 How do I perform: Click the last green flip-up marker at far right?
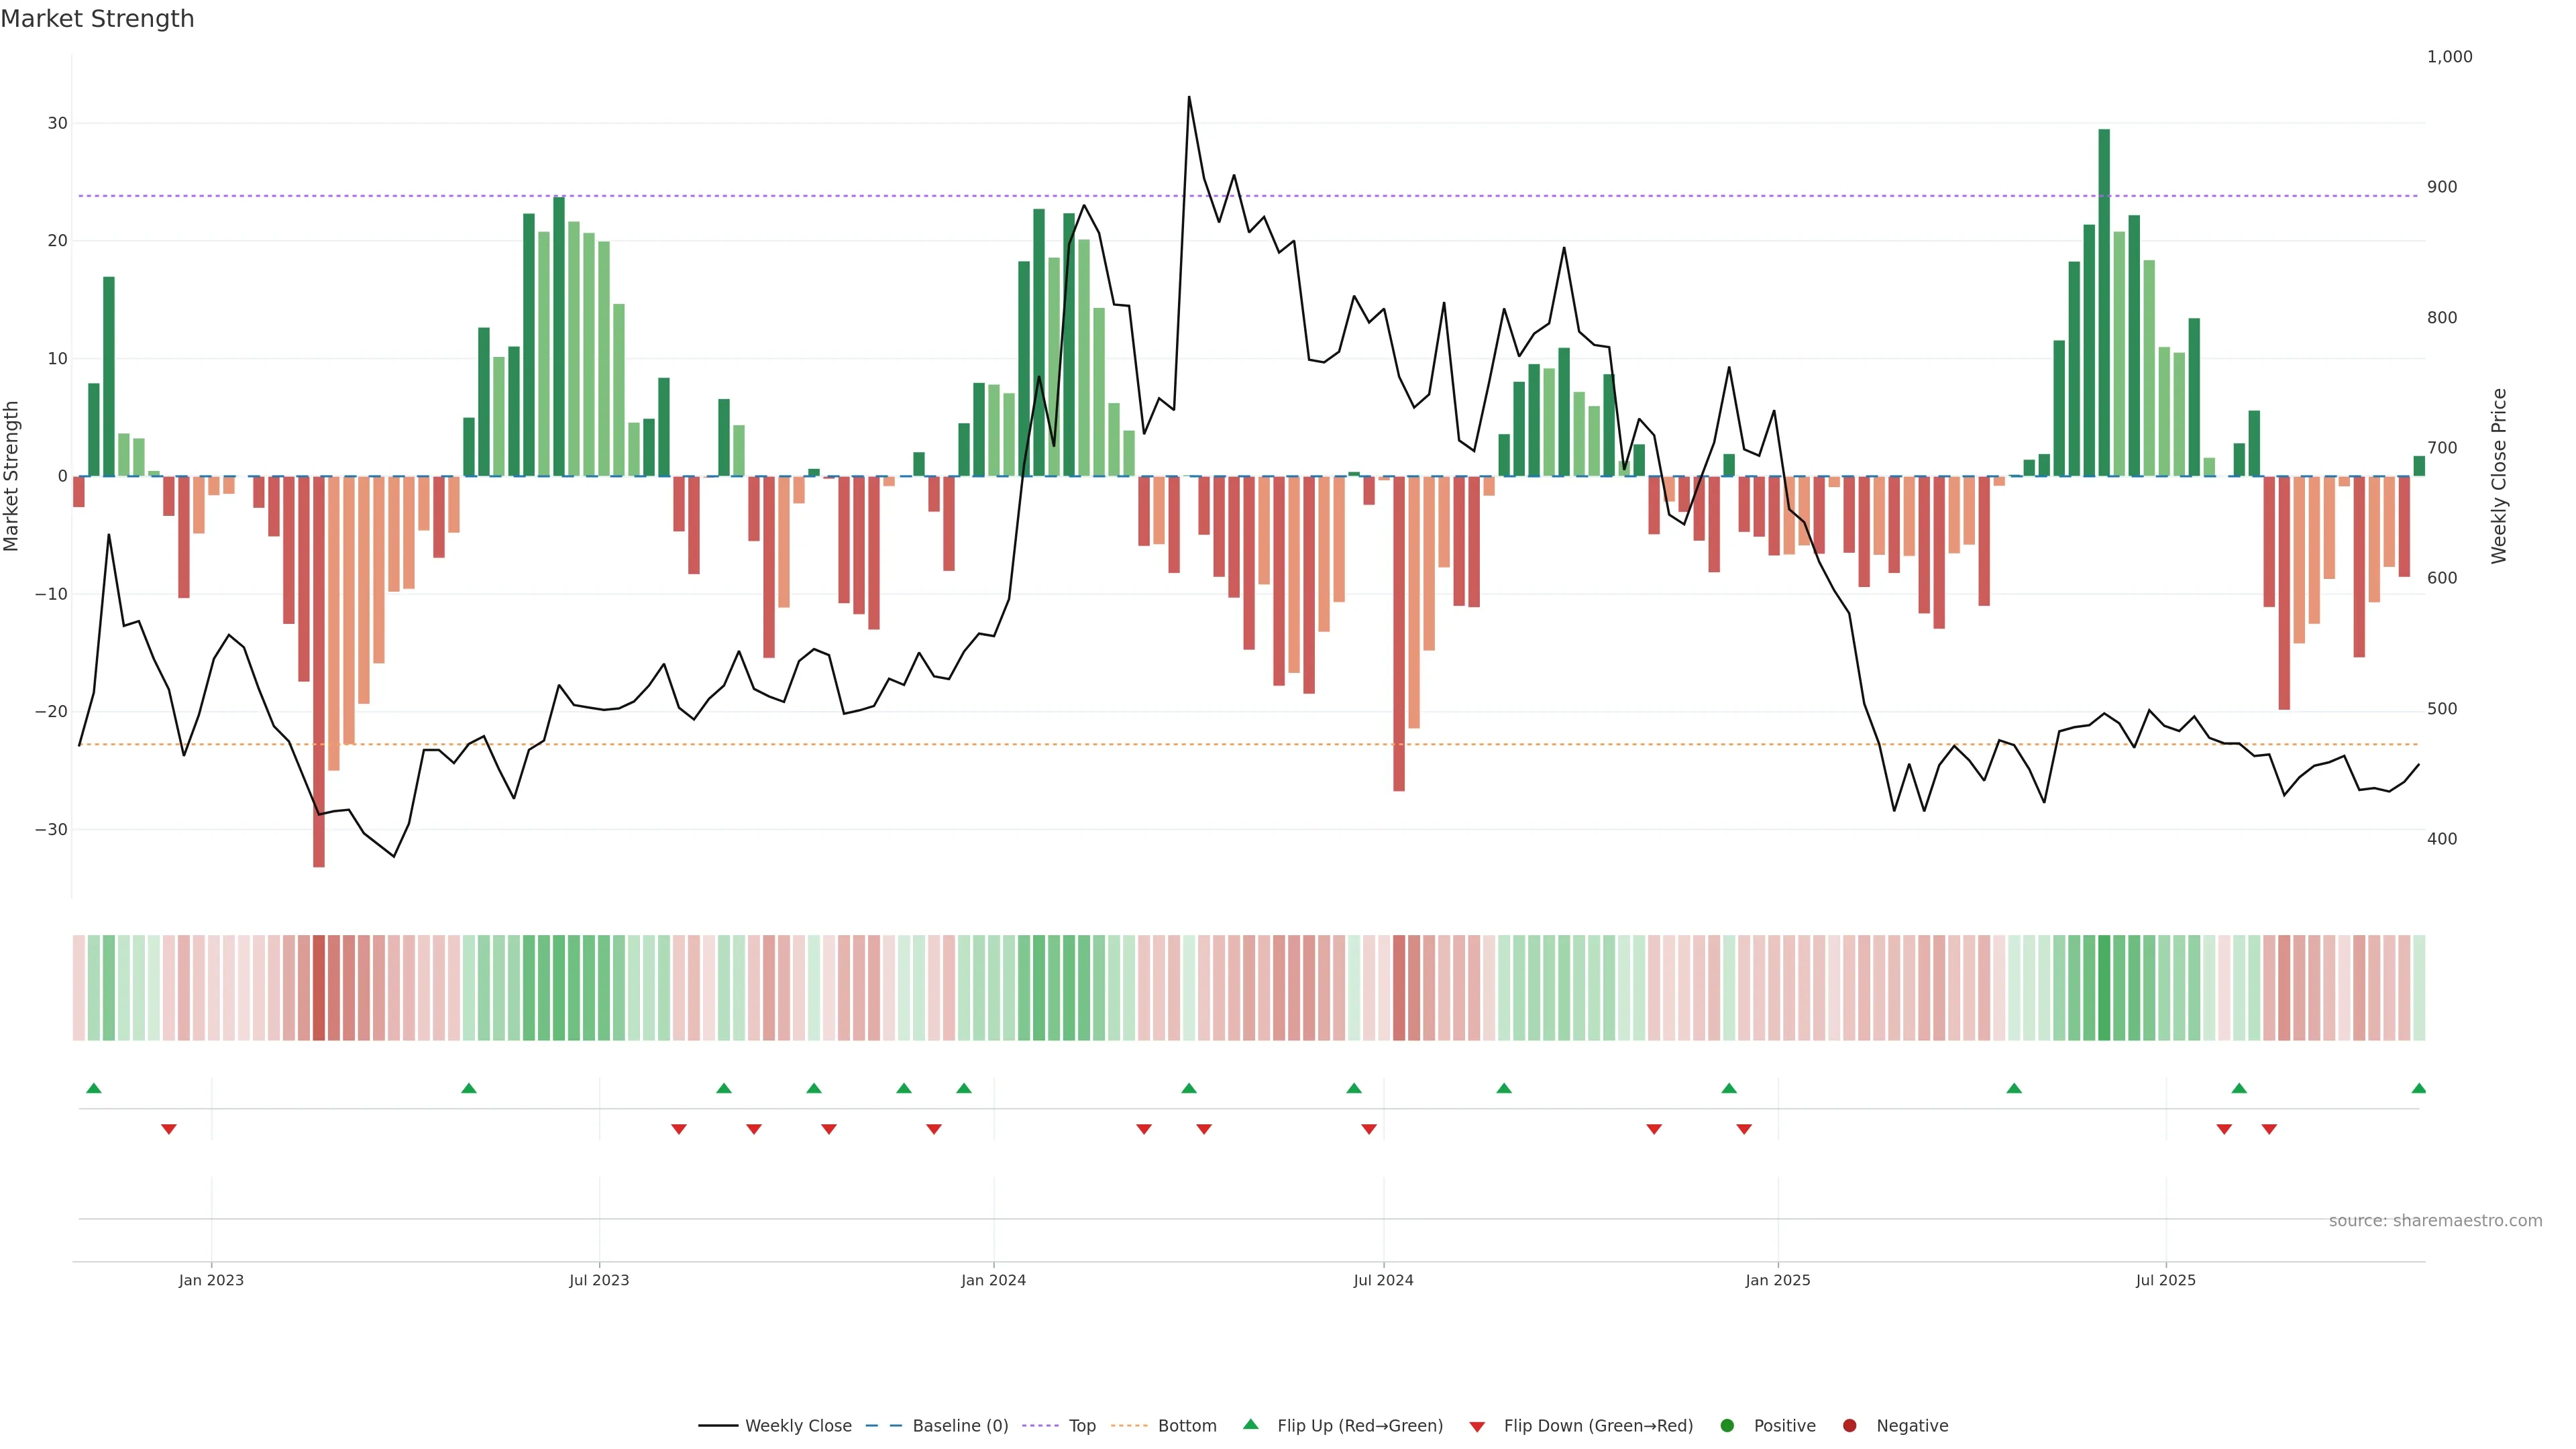pos(2418,1088)
